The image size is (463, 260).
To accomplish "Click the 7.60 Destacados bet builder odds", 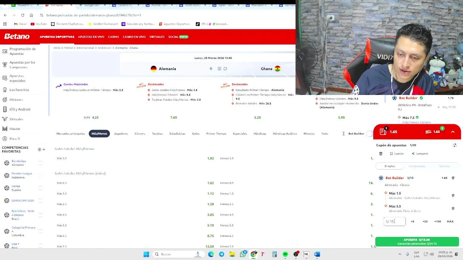I will 174,117.
